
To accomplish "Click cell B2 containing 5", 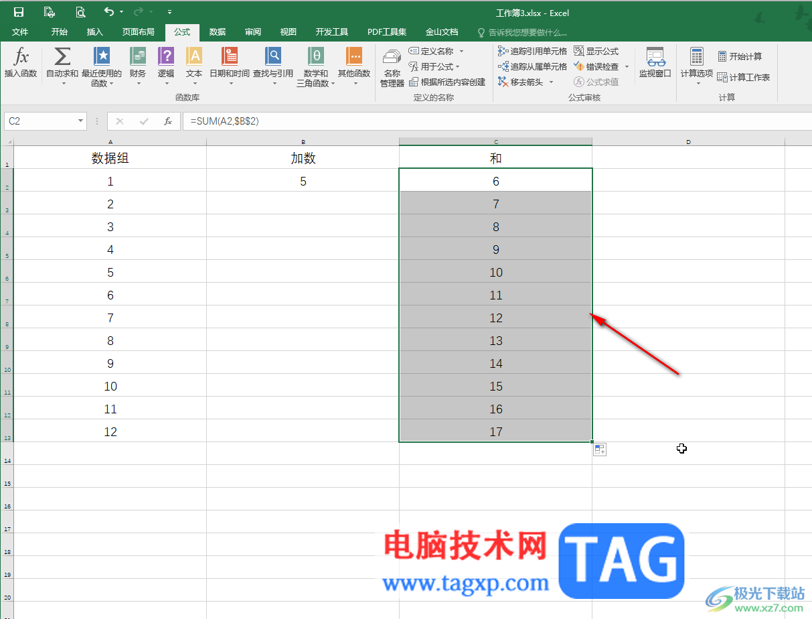I will coord(303,181).
